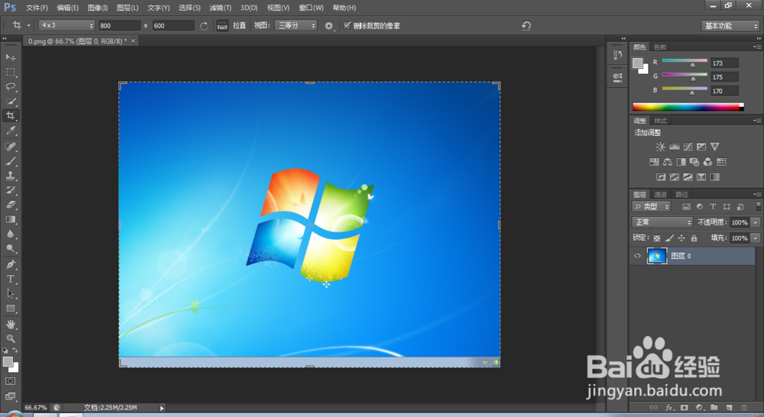Select the Hand tool

(x=10, y=325)
